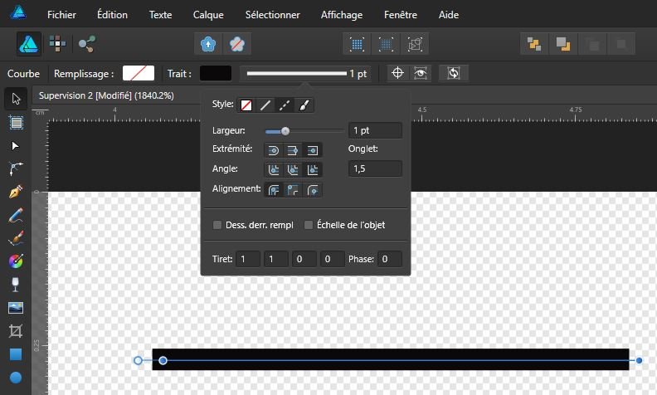Viewport: 657px width, 395px height.
Task: Set stroke style to none
Action: click(246, 105)
